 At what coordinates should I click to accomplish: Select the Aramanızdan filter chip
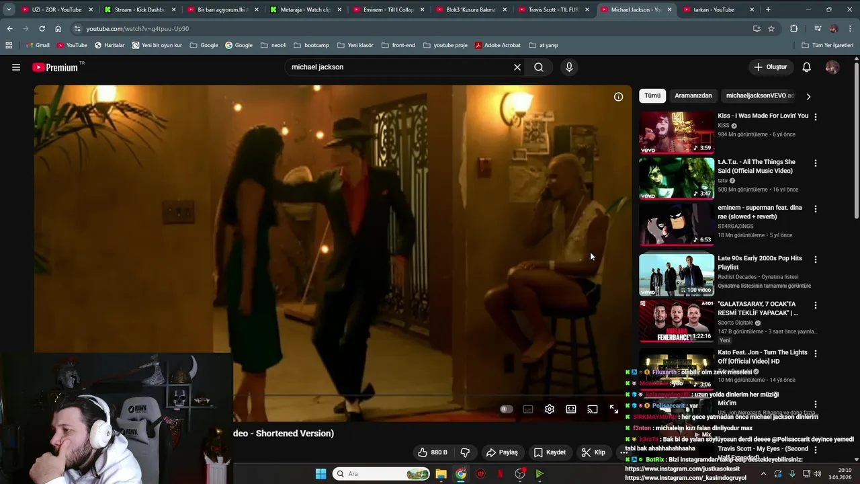(693, 95)
